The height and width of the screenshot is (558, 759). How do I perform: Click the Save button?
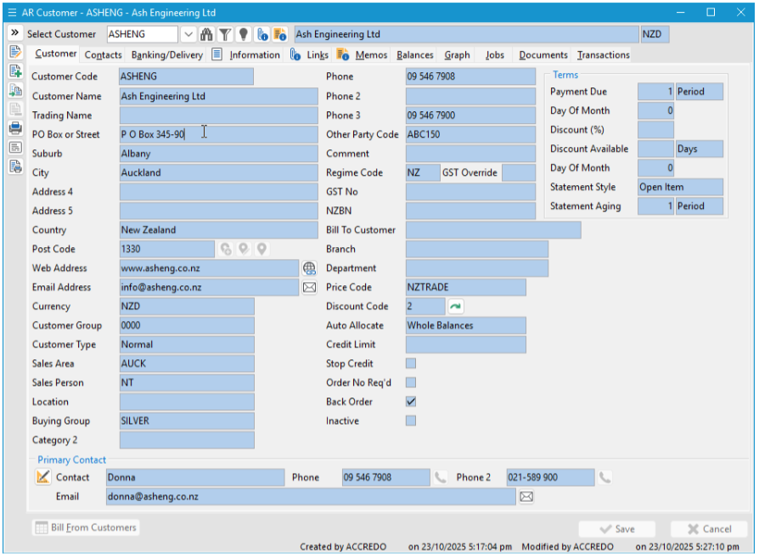(616, 529)
